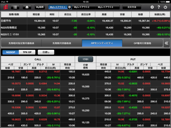The width and height of the screenshot is (171, 128).
Task: Tap the red company logo icon
Action: [6, 7]
